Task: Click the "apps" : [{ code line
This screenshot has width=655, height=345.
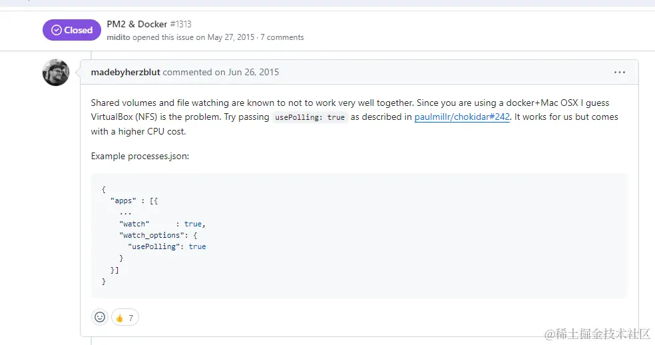Action: click(x=134, y=200)
